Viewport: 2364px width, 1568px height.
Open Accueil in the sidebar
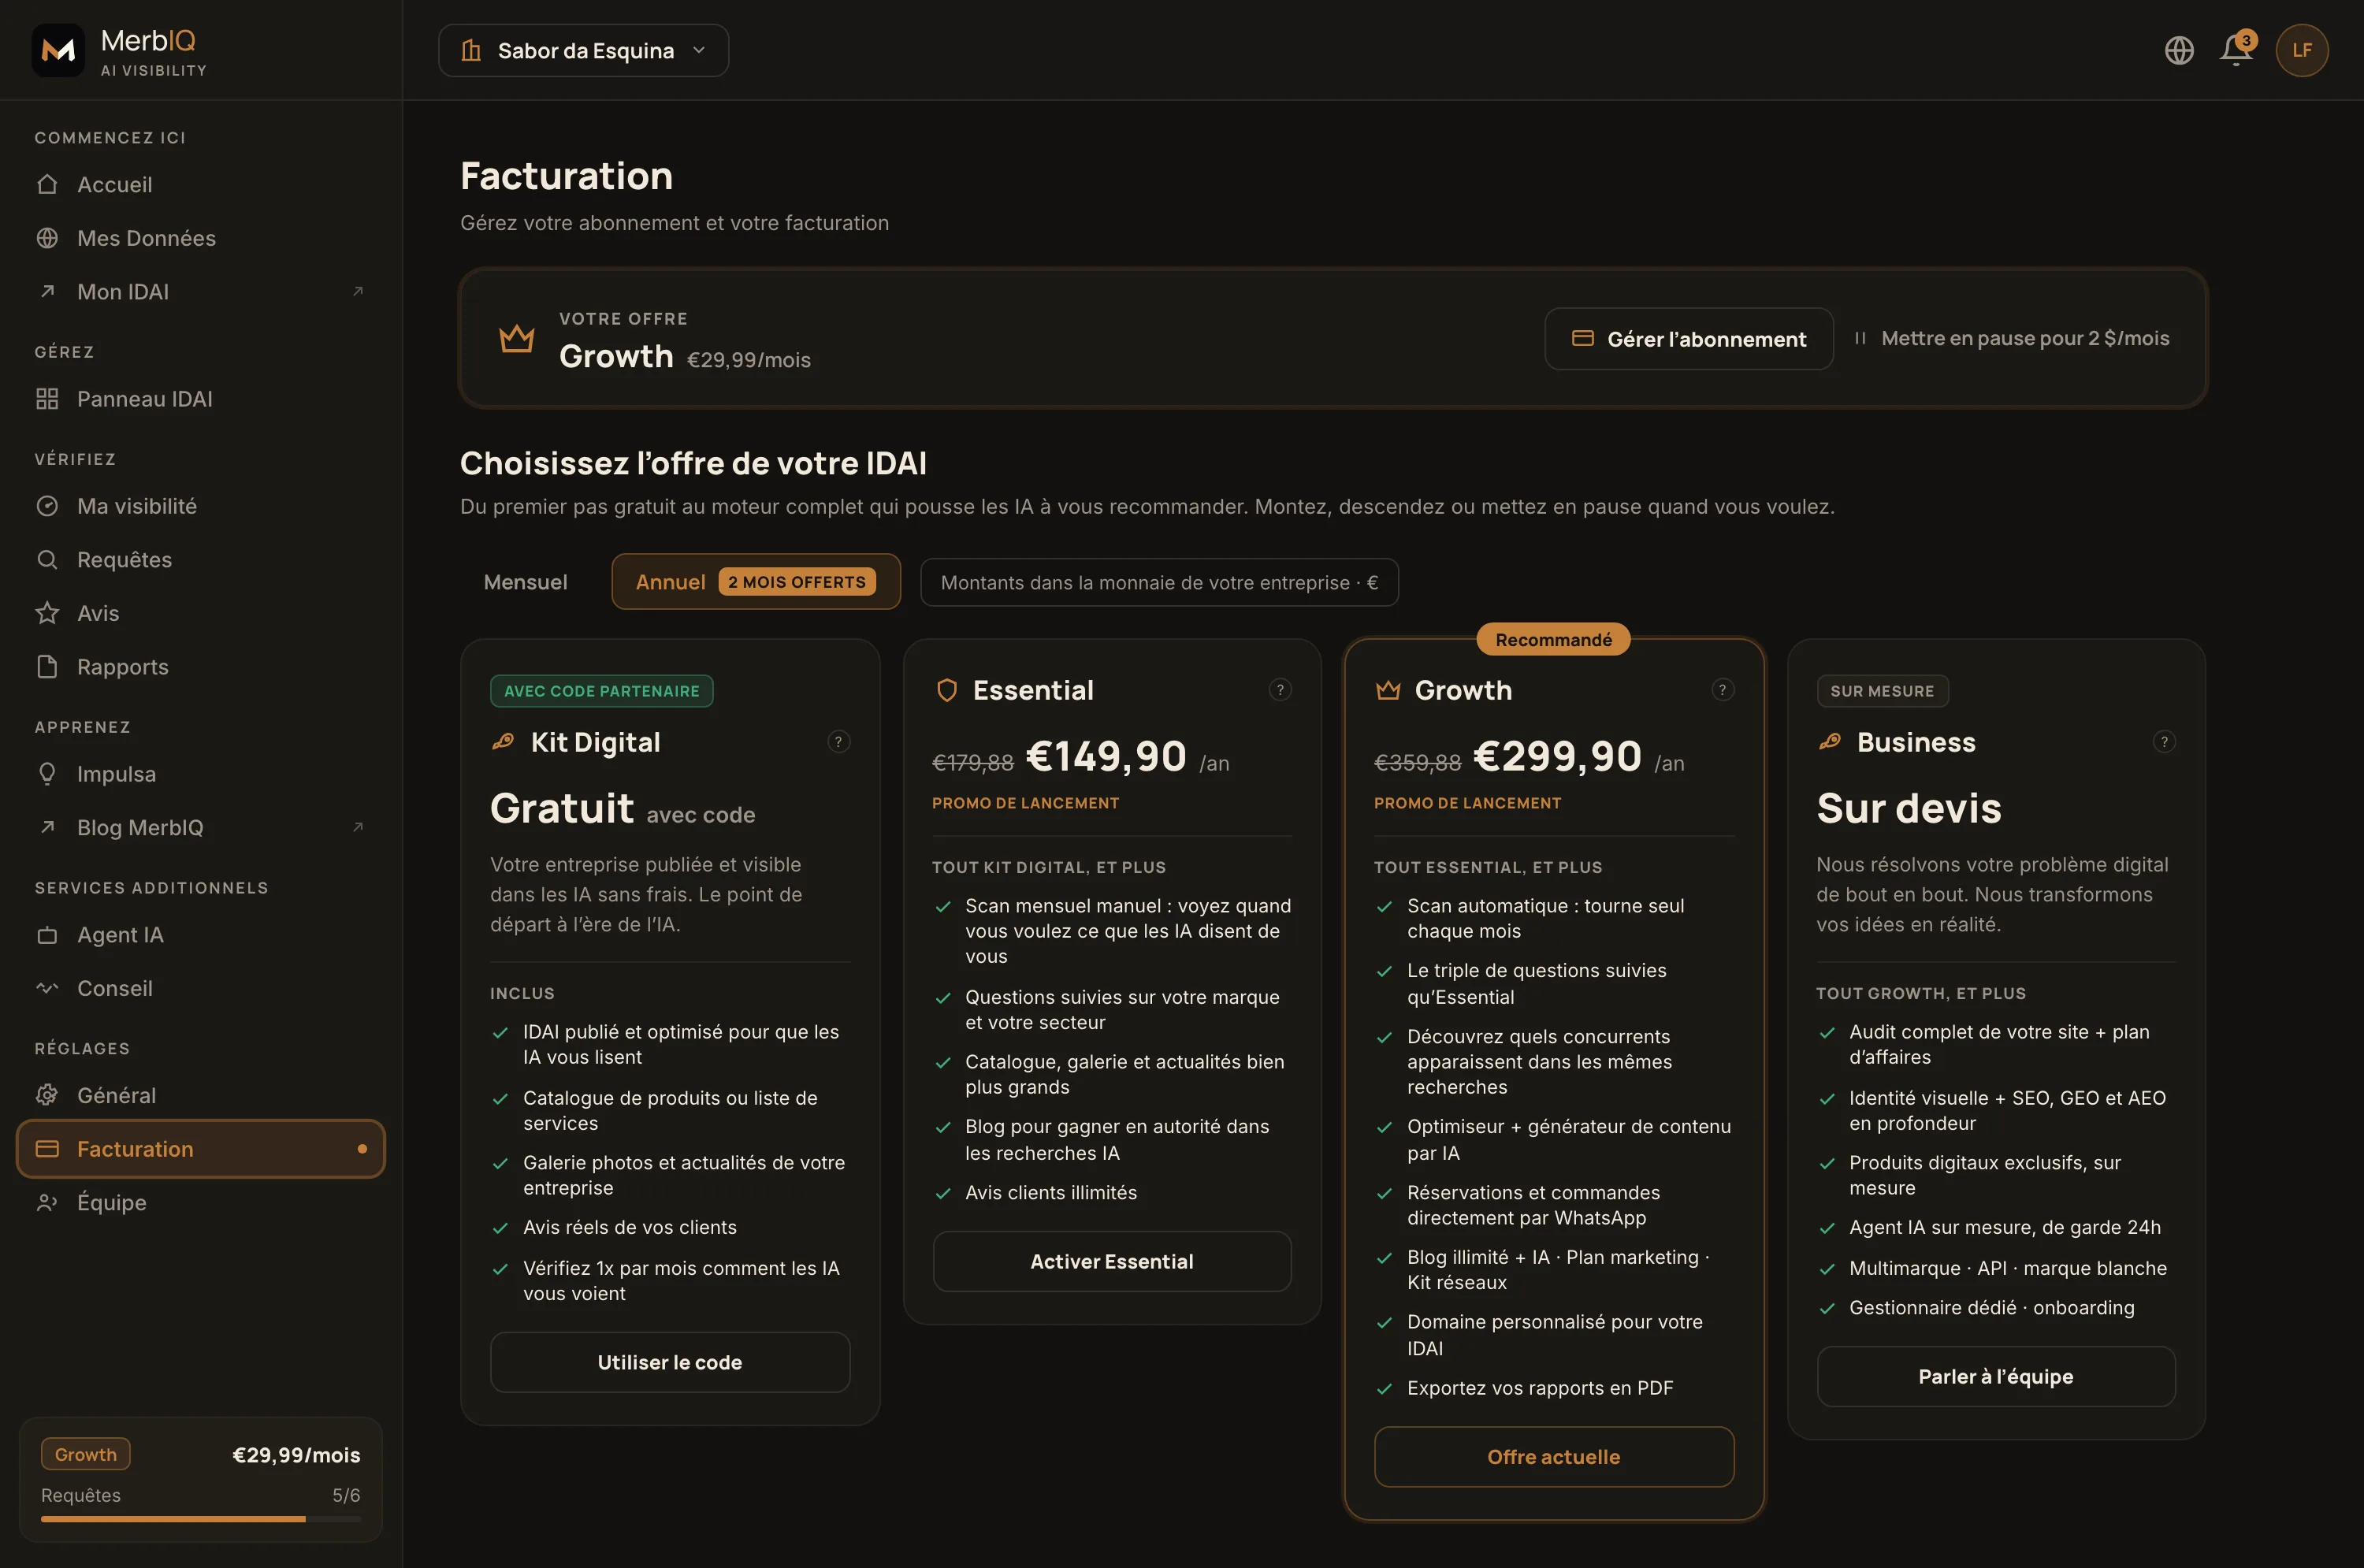(201, 185)
